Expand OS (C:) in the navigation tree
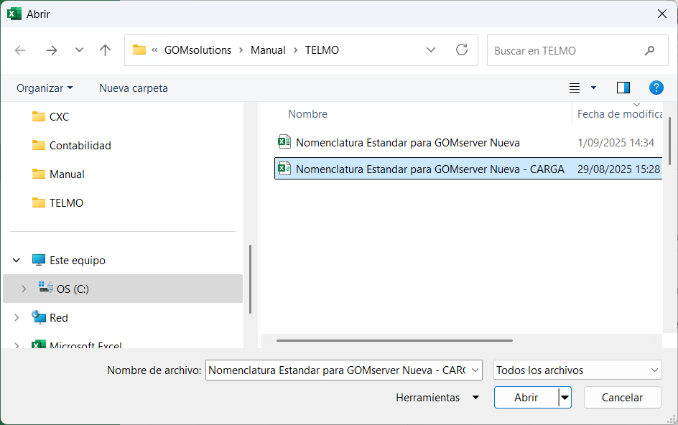This screenshot has width=678, height=425. [x=24, y=289]
